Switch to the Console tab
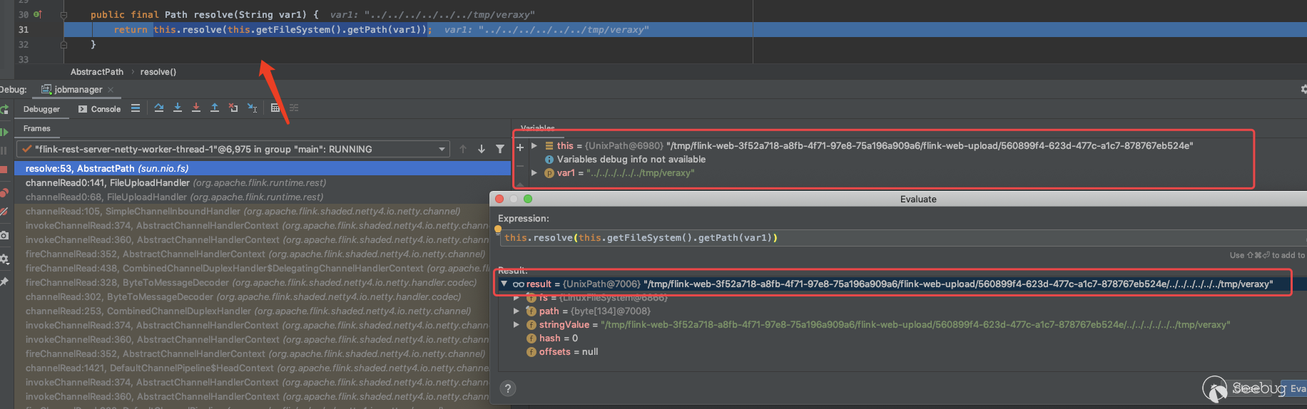This screenshot has width=1307, height=409. [x=100, y=109]
